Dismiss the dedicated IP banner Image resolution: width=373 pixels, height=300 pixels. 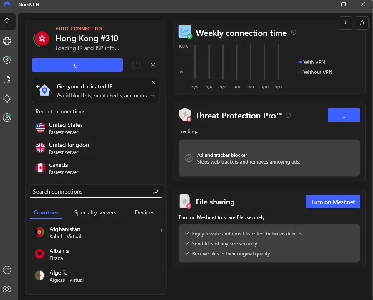(154, 82)
